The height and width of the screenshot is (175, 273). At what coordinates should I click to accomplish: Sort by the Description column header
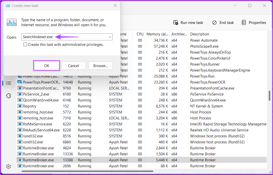point(200,34)
